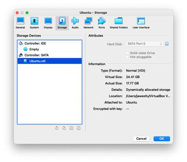Click the remove attachment icon
This screenshot has height=162, width=187.
[79, 128]
